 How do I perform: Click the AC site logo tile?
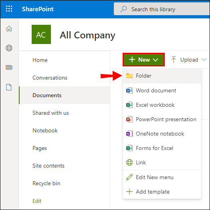[41, 34]
